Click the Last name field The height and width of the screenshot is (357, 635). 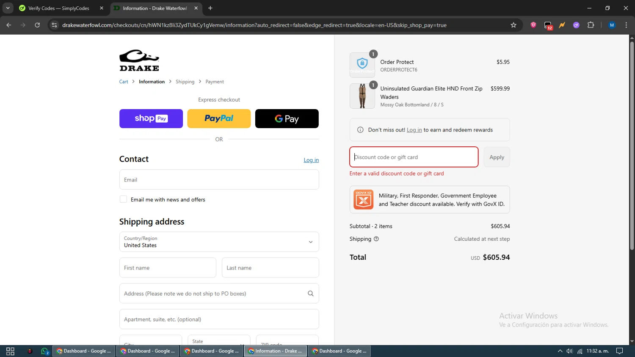point(271,268)
